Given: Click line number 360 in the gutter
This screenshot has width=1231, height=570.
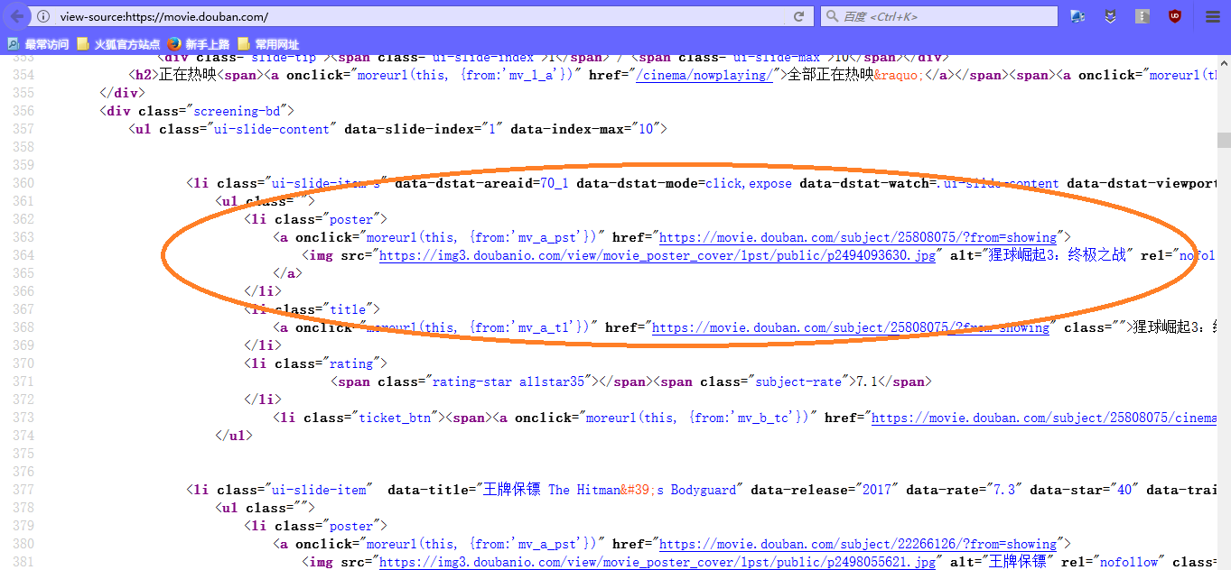Looking at the screenshot, I should (x=22, y=183).
